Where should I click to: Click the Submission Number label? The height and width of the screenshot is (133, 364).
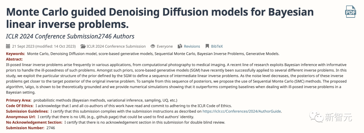pyautogui.click(x=25, y=128)
